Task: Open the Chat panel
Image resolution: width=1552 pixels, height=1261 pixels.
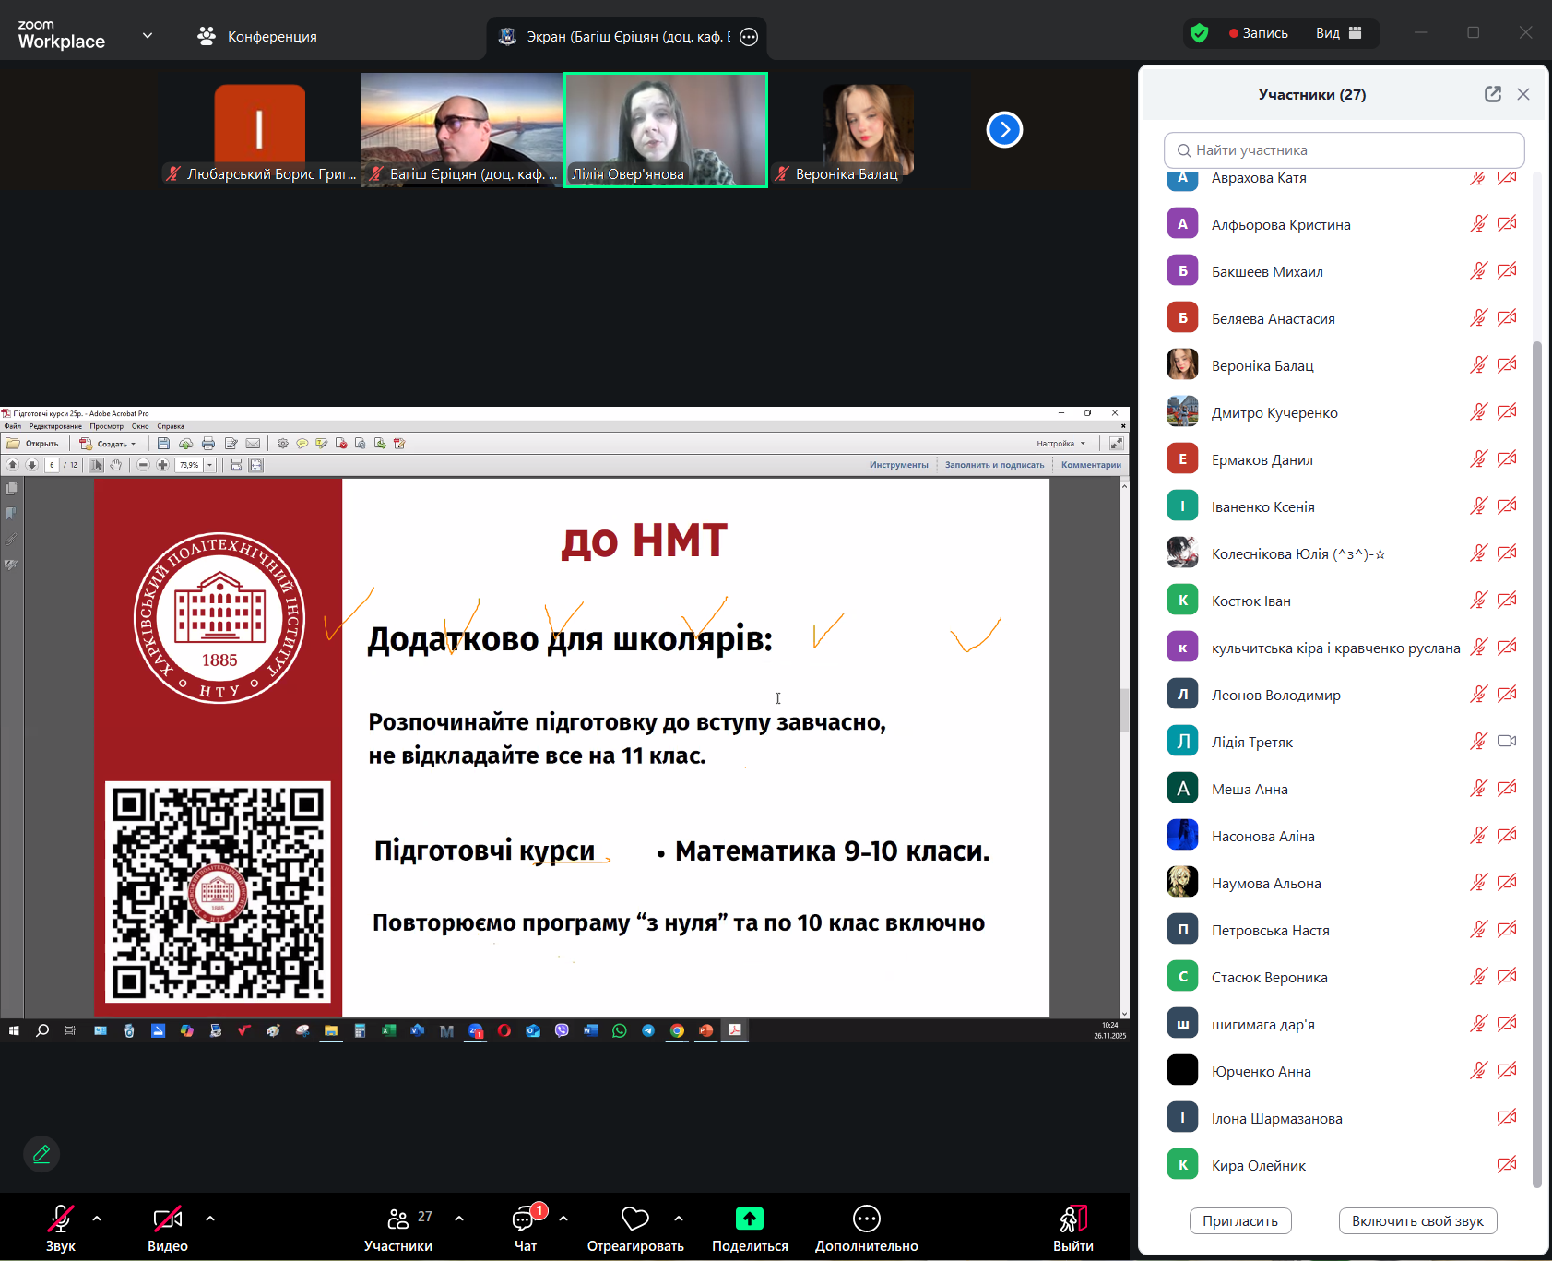Action: tap(525, 1219)
